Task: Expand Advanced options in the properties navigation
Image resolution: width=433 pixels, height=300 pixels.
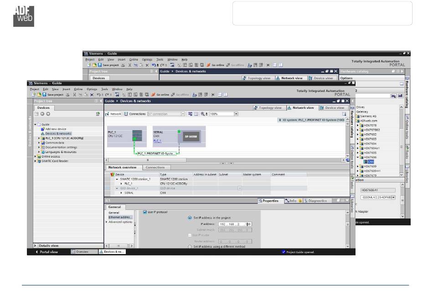Action: 107,222
